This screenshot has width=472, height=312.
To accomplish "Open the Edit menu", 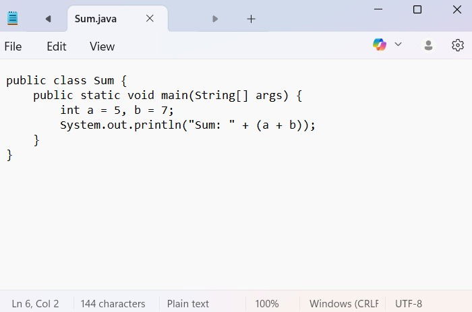I will point(57,46).
